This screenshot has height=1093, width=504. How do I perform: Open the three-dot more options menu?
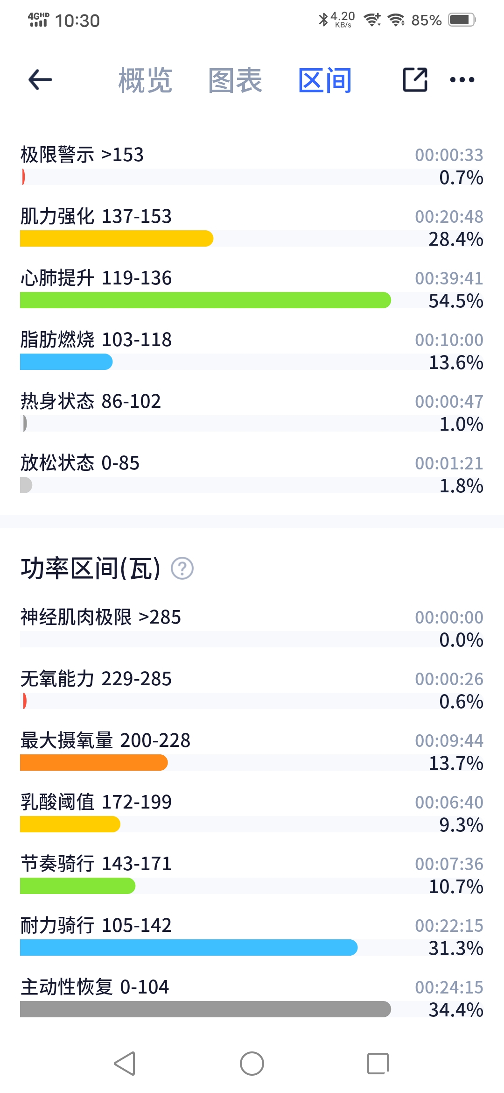click(462, 80)
